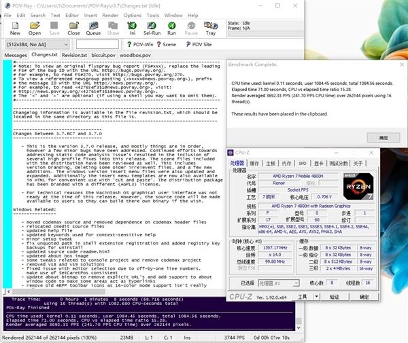The width and height of the screenshot is (408, 343).
Task: Click the editor horizontal scrollbar left arrow
Action: tap(9, 291)
